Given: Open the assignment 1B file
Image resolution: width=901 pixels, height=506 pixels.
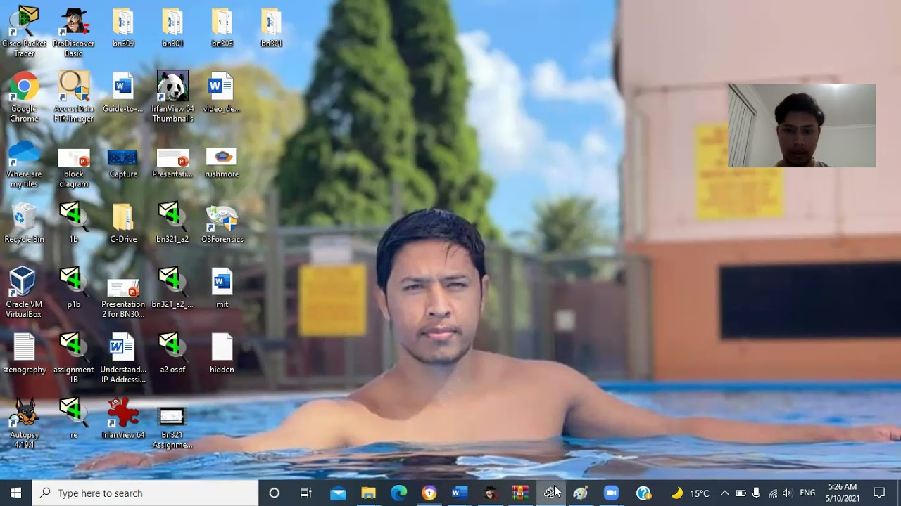Looking at the screenshot, I should [73, 358].
